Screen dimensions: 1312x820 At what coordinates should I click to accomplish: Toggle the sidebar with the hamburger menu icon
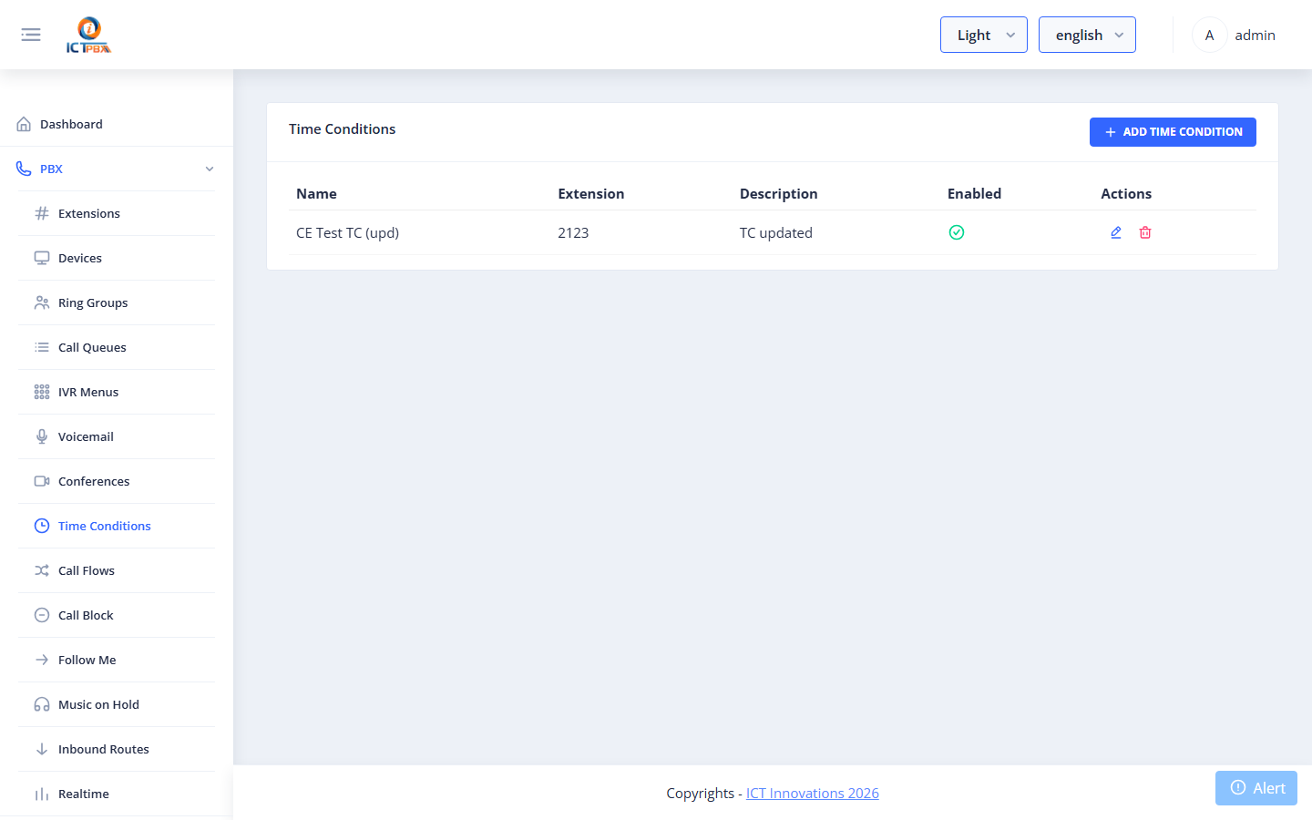click(31, 35)
